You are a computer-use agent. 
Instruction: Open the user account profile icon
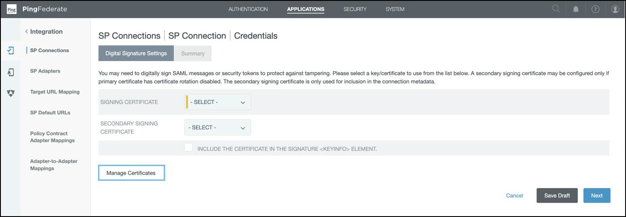[615, 9]
